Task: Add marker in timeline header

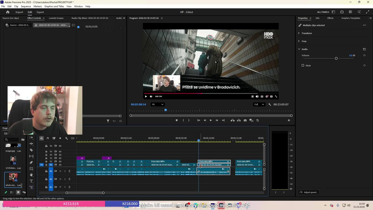Action: pos(60,138)
